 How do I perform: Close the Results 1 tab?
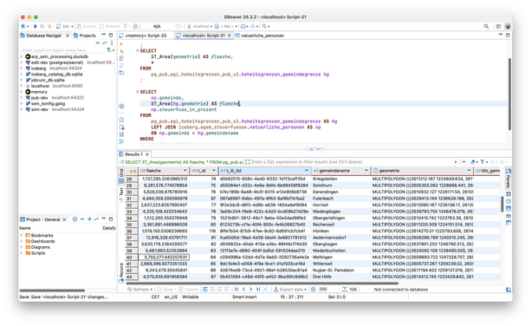pos(147,154)
